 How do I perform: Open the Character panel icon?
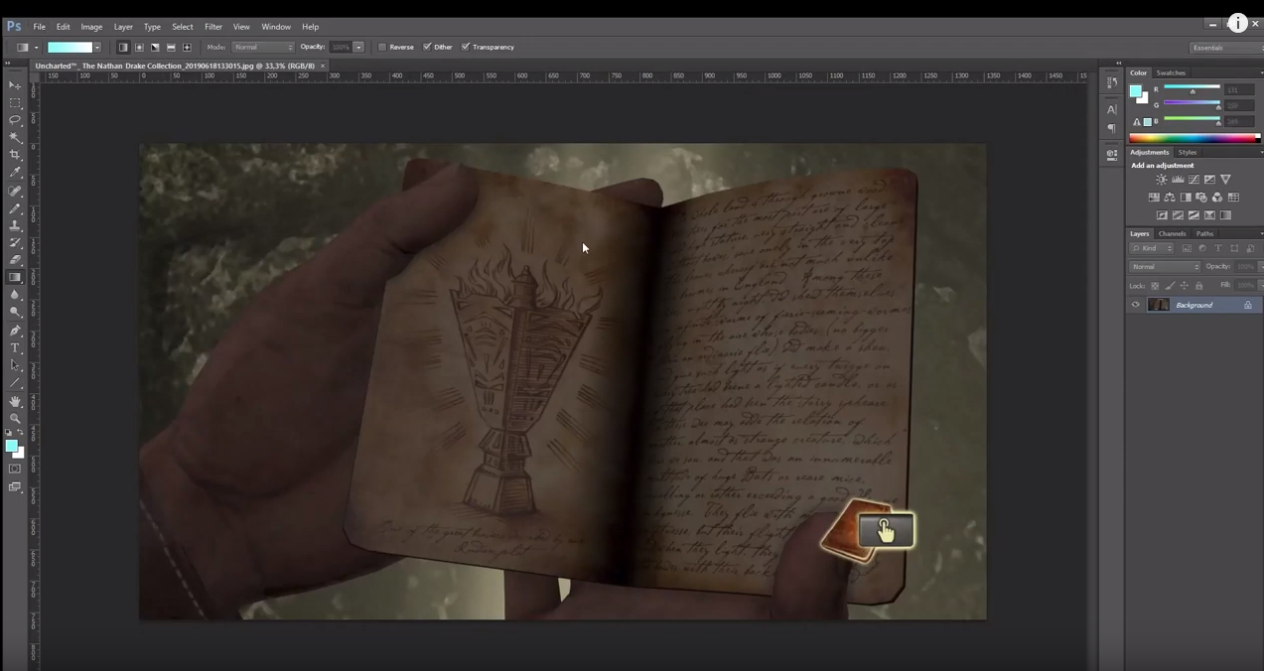click(1112, 109)
